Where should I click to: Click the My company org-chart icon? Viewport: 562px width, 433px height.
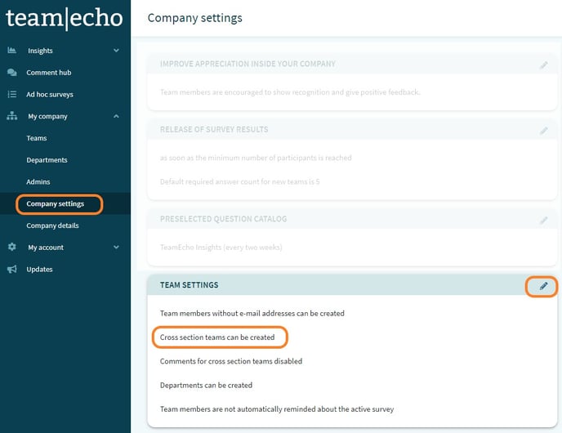pos(12,117)
